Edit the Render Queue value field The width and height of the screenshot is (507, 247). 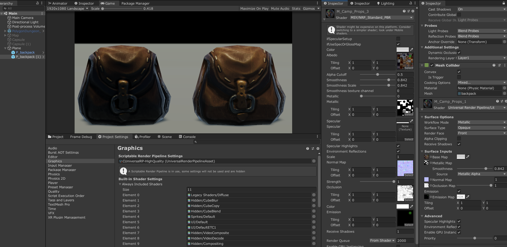pos(405,241)
